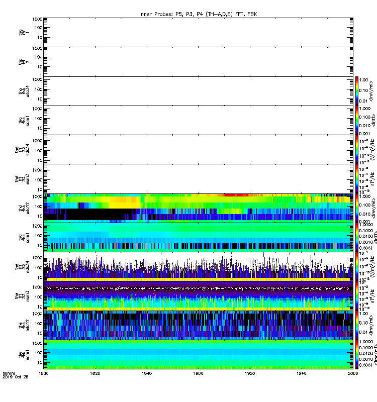Click the 'hhmm' time format label
Viewport: 377px width, 402px height.
[x=9, y=373]
